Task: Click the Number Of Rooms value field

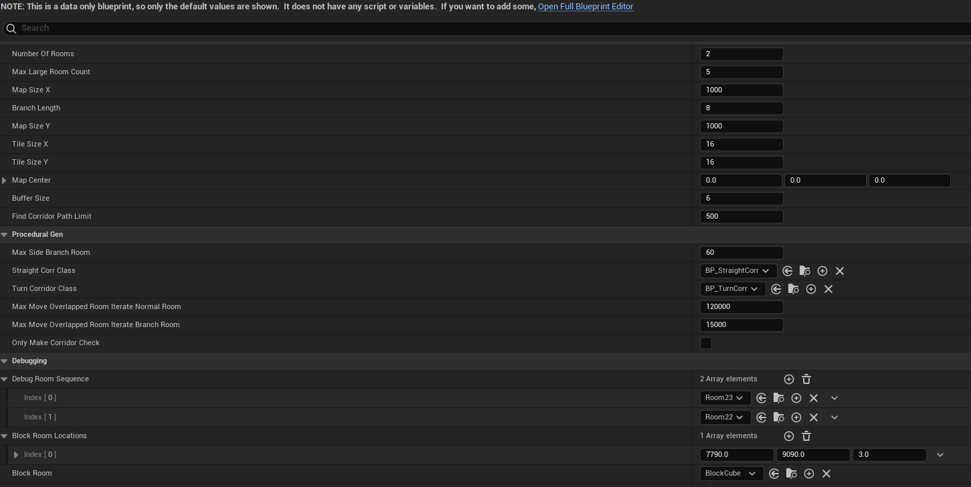Action: click(741, 54)
